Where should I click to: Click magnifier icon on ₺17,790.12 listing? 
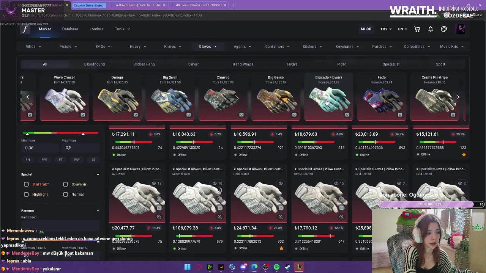pyautogui.click(x=341, y=217)
